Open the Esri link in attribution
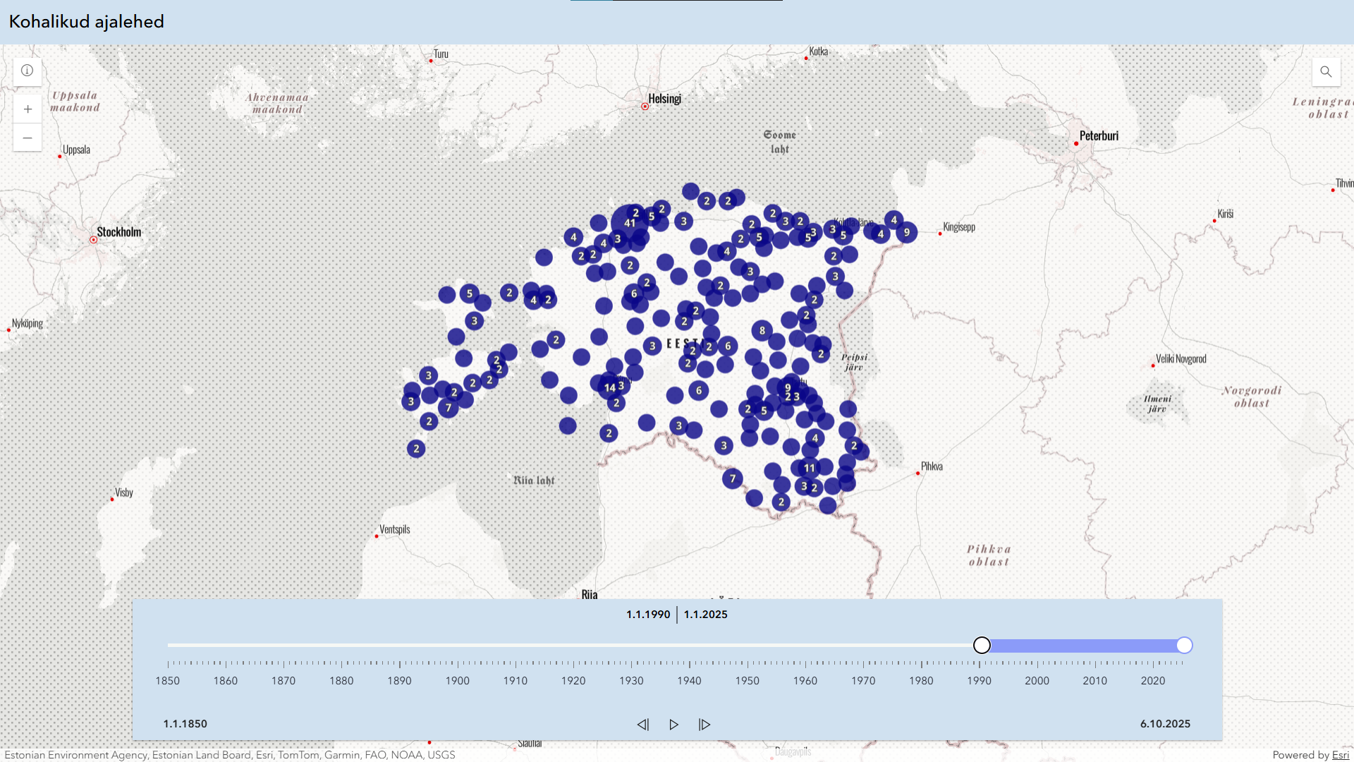1354x762 pixels. pos(1340,755)
